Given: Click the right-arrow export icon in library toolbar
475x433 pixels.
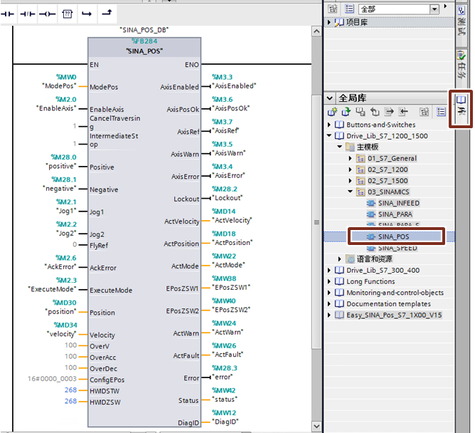Looking at the screenshot, I should click(389, 112).
